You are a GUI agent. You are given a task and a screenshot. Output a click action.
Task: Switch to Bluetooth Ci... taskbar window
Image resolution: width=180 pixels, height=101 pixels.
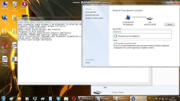point(138,98)
